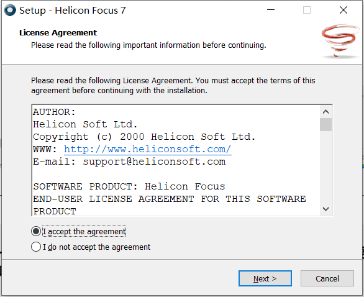Click the "SOFTWARE PRODUCT: Helicon Focus" line

click(x=129, y=186)
